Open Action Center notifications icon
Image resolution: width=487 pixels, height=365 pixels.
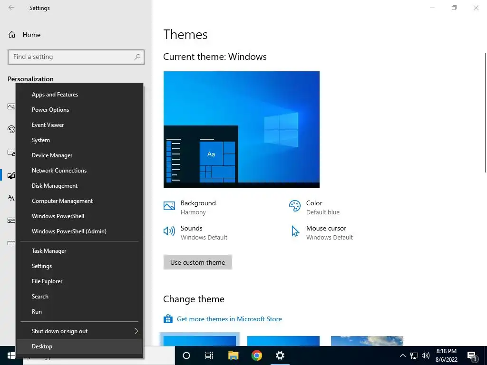click(472, 355)
